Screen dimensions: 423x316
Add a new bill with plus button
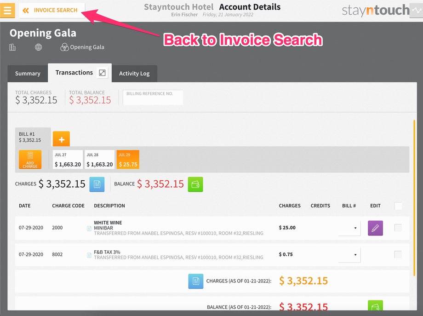(61, 139)
